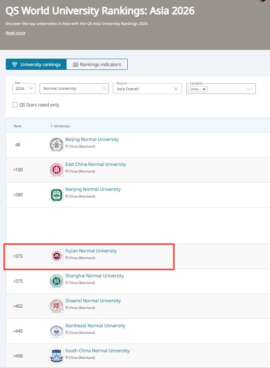Open the Year 2026 dropdown

(25, 89)
